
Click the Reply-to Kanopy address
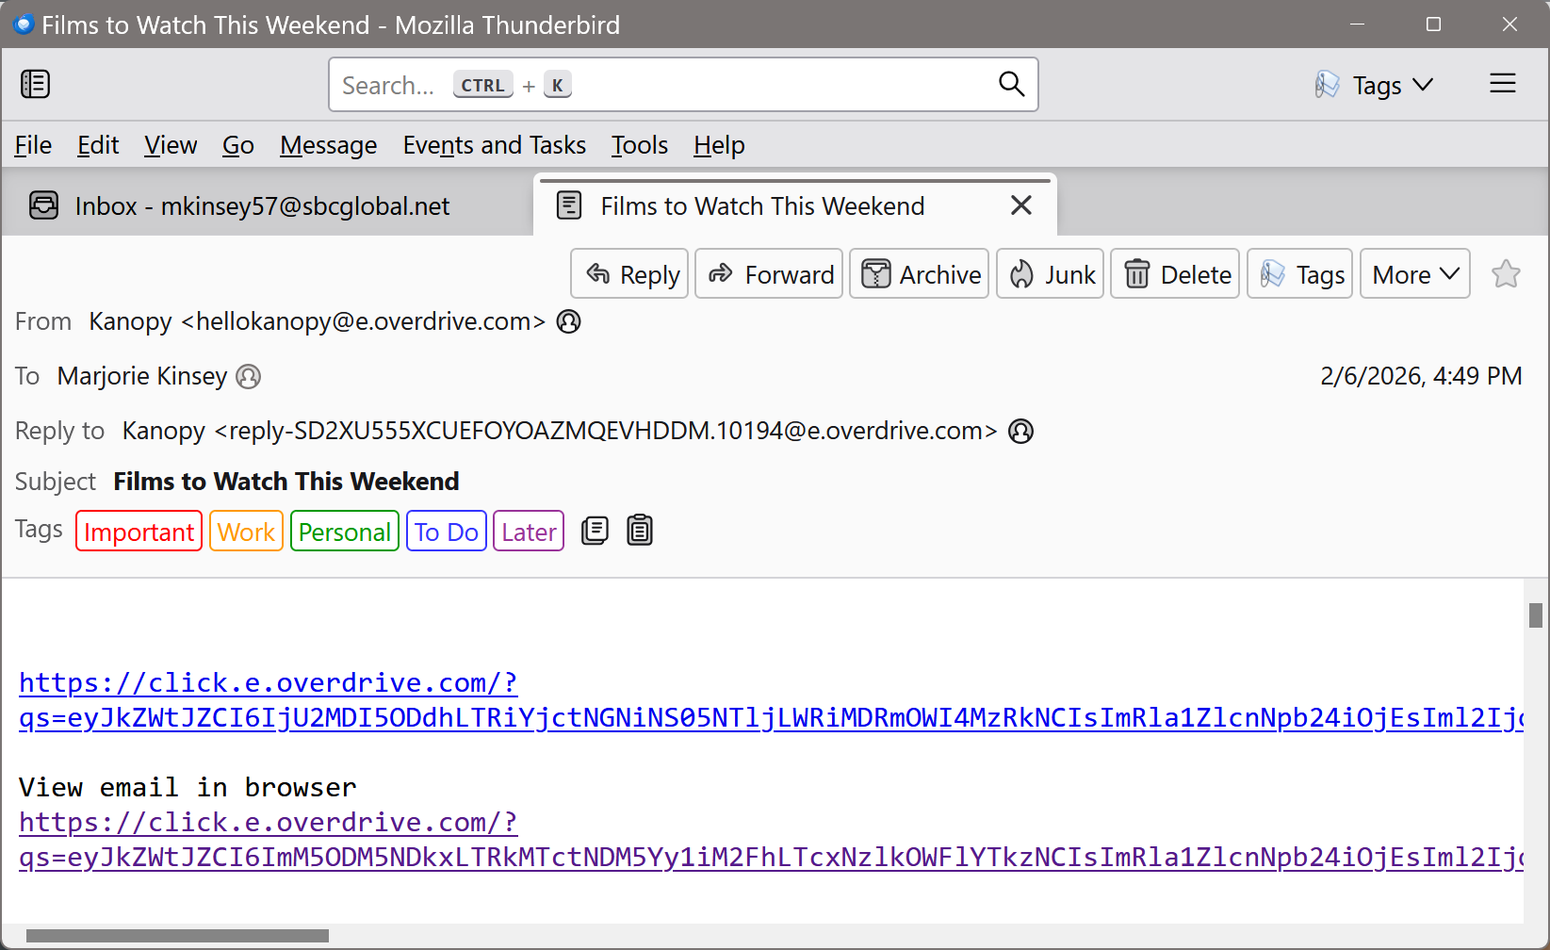[x=560, y=431]
